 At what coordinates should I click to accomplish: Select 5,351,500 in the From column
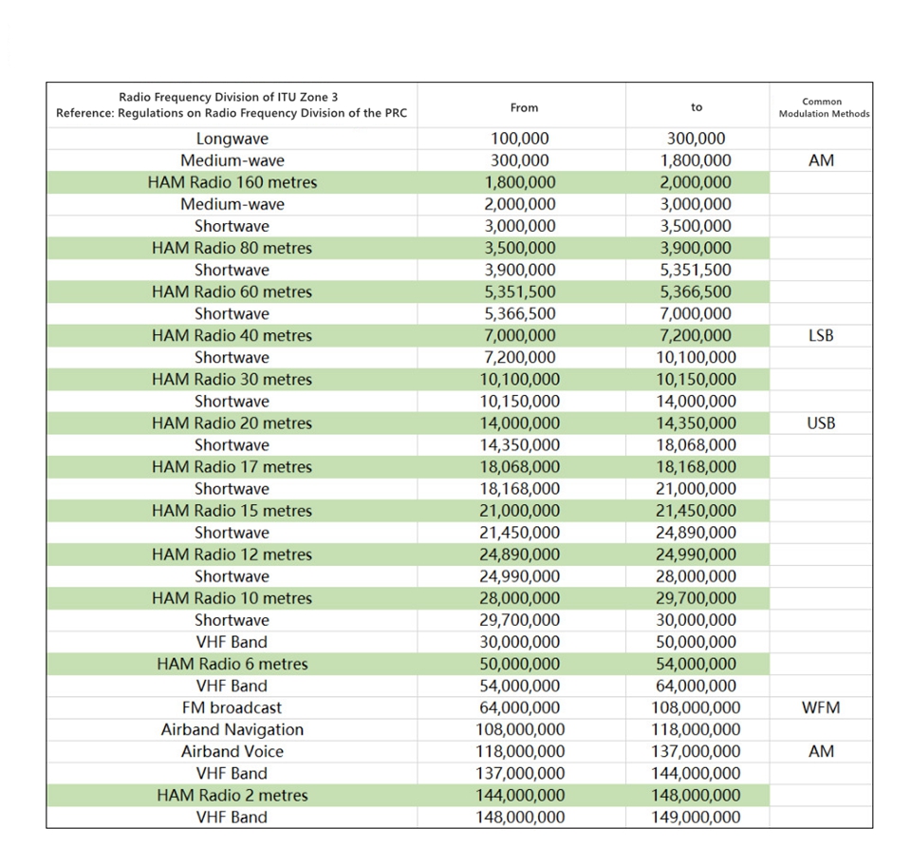520,292
